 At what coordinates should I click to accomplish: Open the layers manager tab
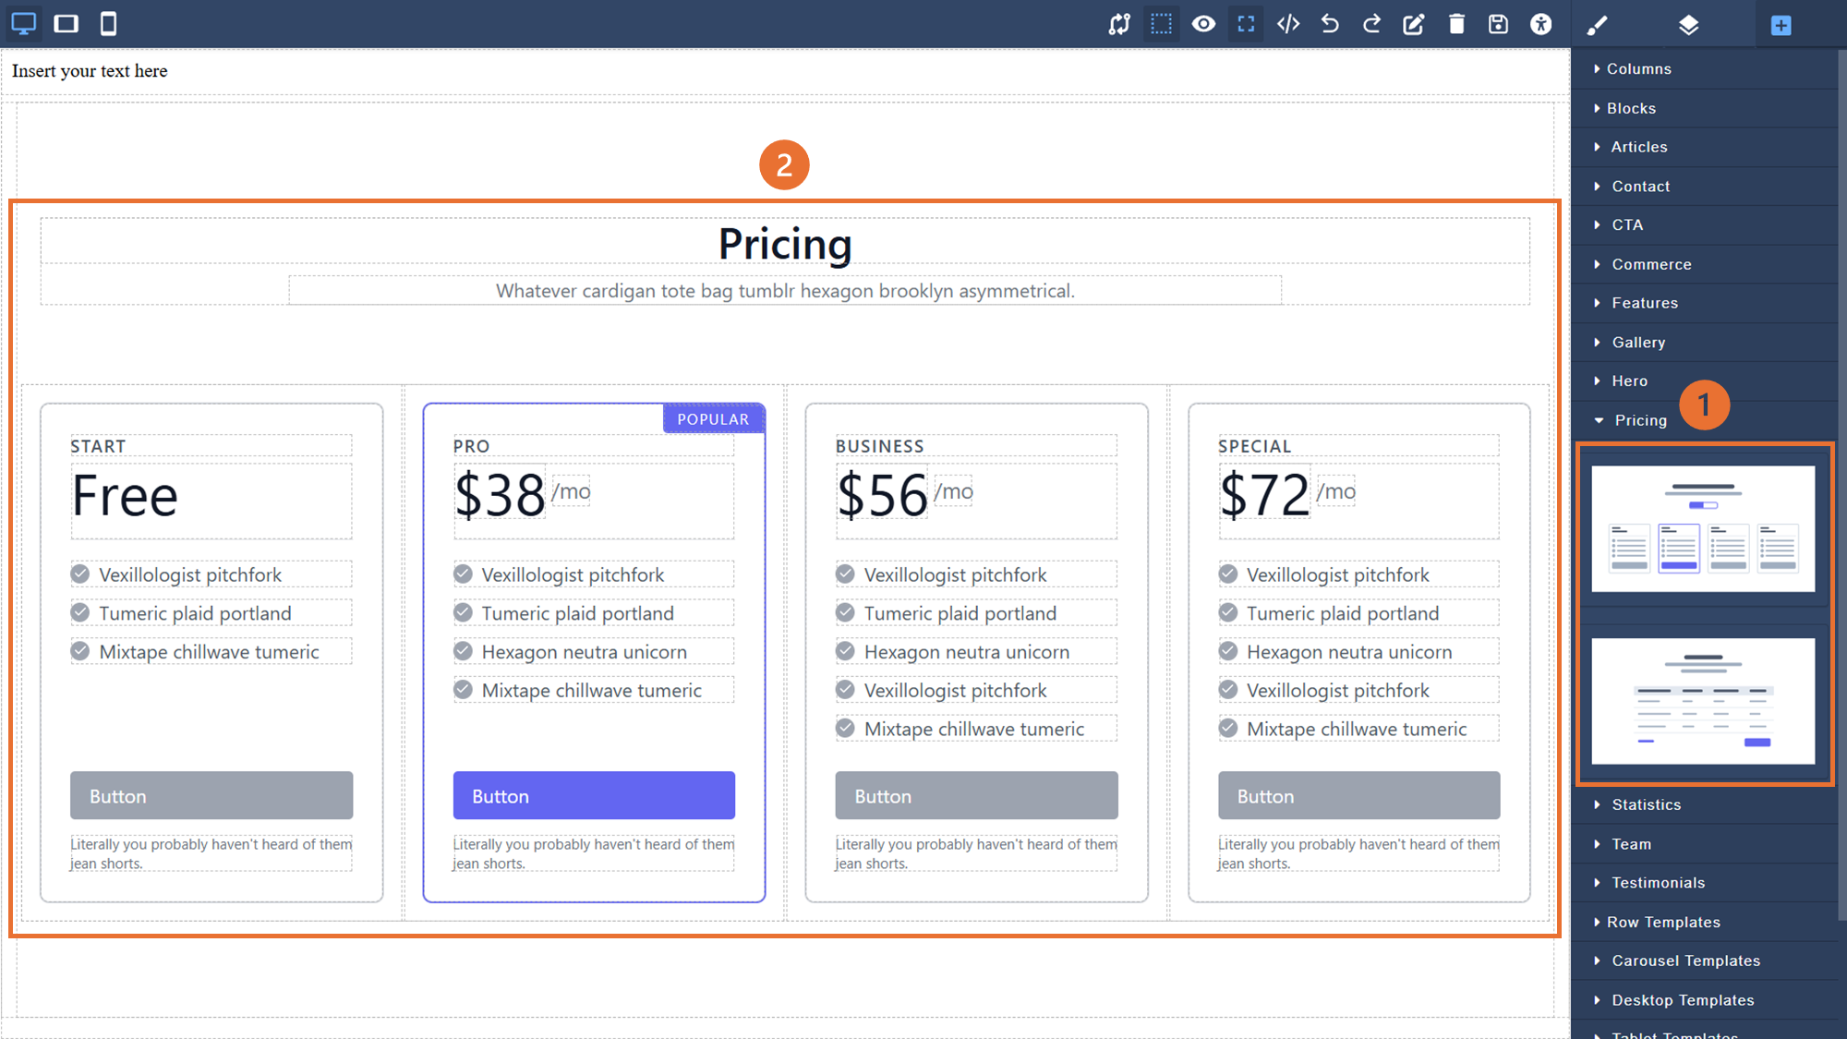(x=1688, y=25)
